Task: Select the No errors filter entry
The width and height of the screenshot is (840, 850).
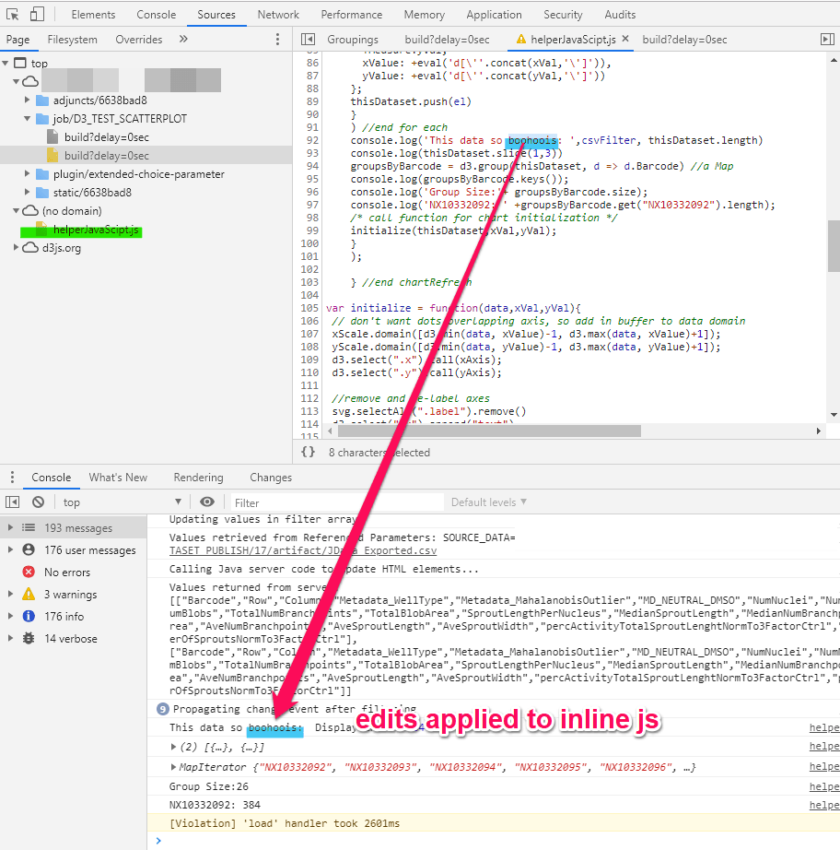Action: click(61, 573)
